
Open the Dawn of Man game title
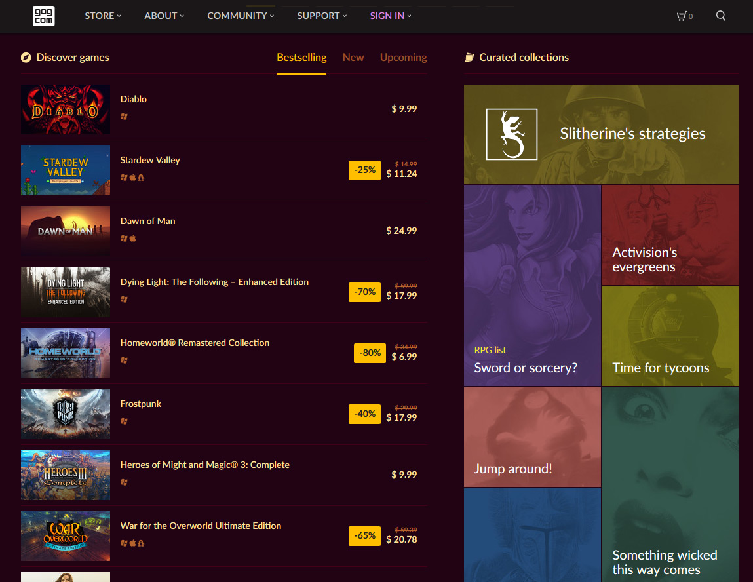click(x=147, y=221)
